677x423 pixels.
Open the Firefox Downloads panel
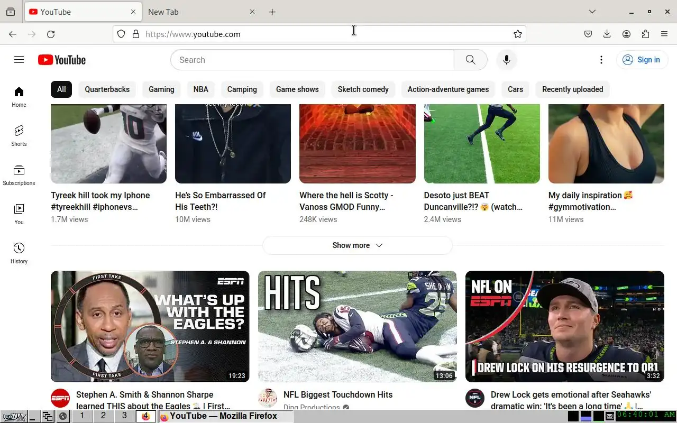(x=607, y=34)
